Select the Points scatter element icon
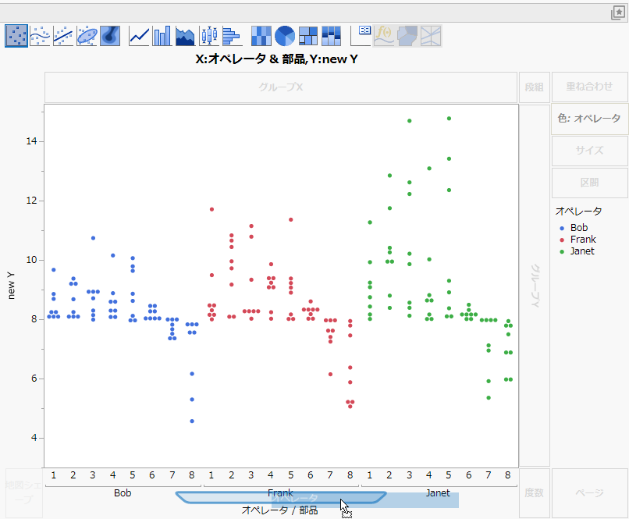629x519 pixels. click(x=16, y=36)
